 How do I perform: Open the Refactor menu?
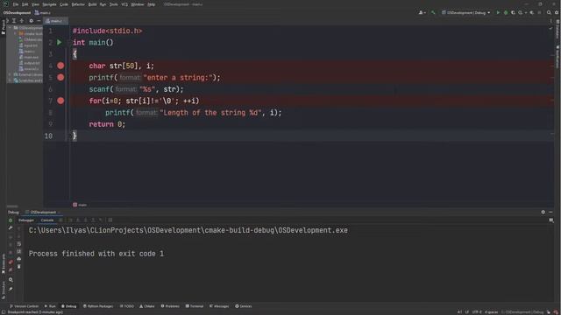tap(78, 4)
